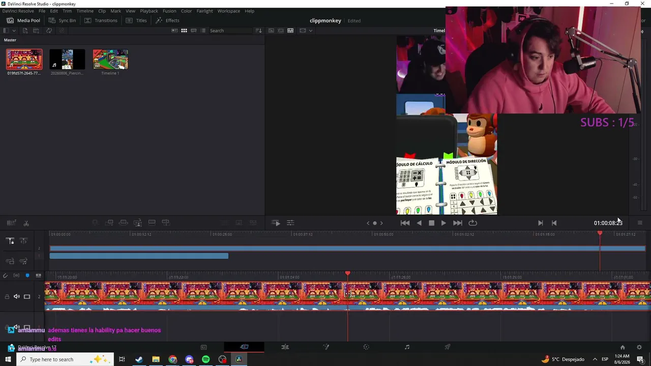Open the Windows Start menu
Viewport: 651px width, 366px height.
8,359
